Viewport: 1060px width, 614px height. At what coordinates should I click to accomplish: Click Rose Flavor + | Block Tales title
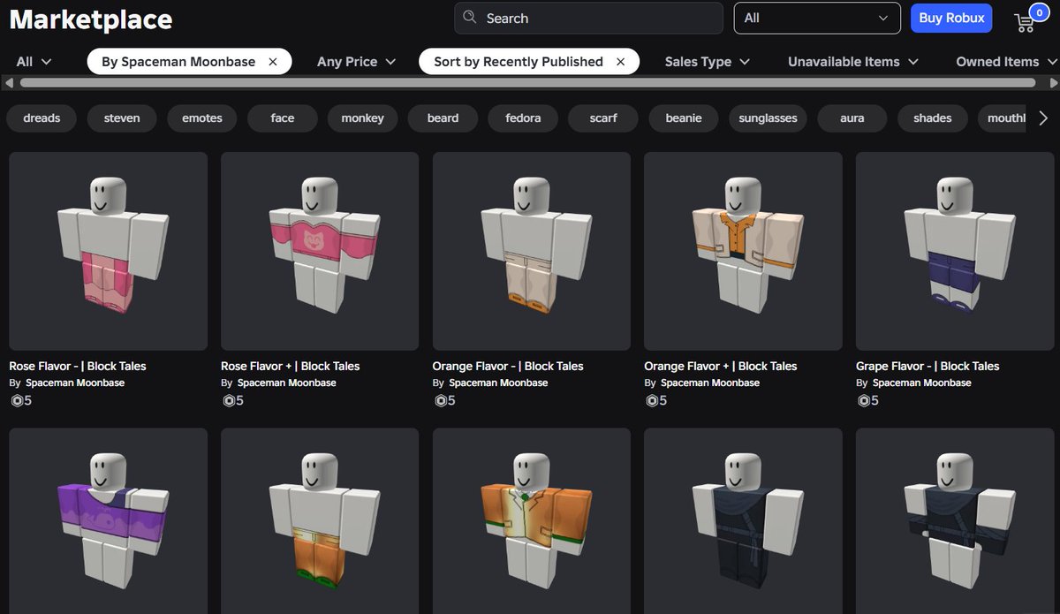(291, 366)
